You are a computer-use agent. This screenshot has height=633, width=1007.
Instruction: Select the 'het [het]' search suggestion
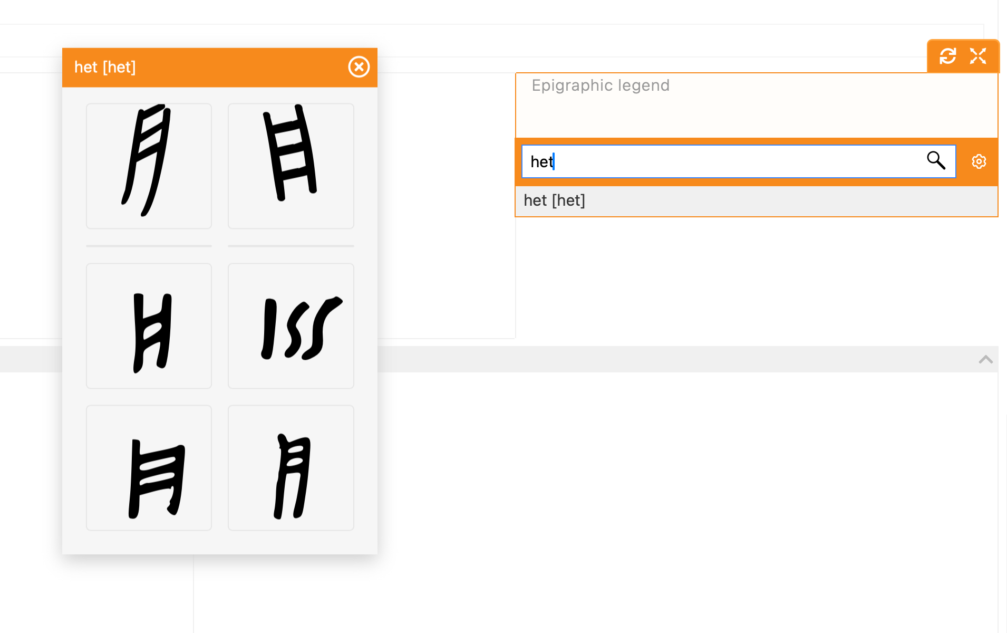coord(555,200)
